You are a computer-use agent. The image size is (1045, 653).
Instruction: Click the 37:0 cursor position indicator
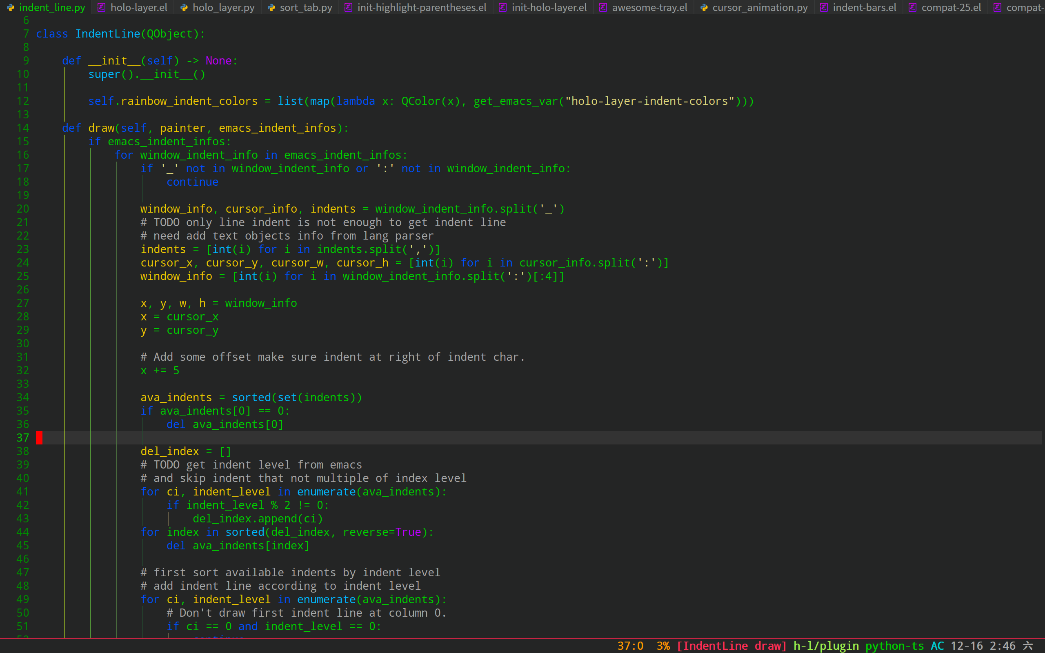pyautogui.click(x=630, y=646)
